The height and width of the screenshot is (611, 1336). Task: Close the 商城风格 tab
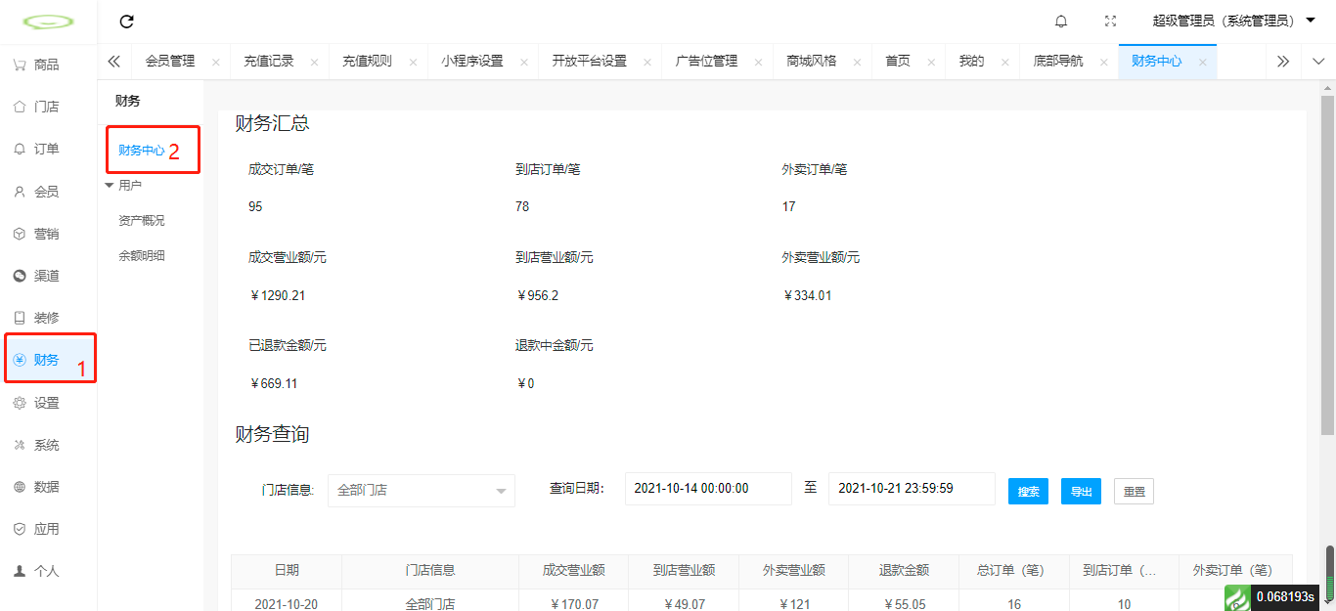[858, 62]
